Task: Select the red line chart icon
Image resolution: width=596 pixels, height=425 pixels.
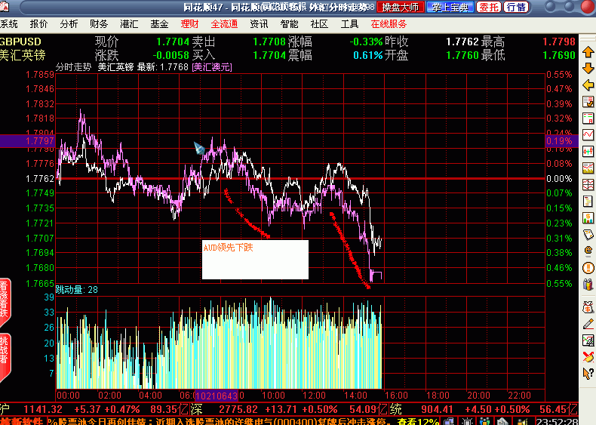Action: [588, 134]
